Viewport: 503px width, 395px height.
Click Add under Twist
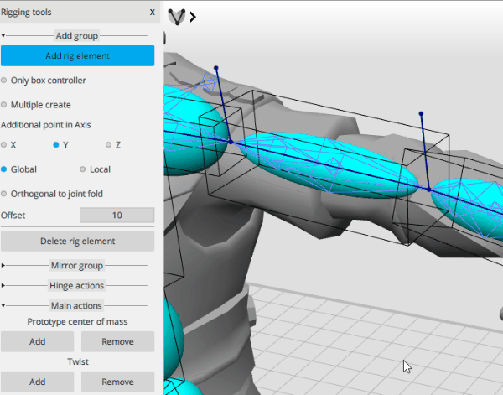(37, 382)
